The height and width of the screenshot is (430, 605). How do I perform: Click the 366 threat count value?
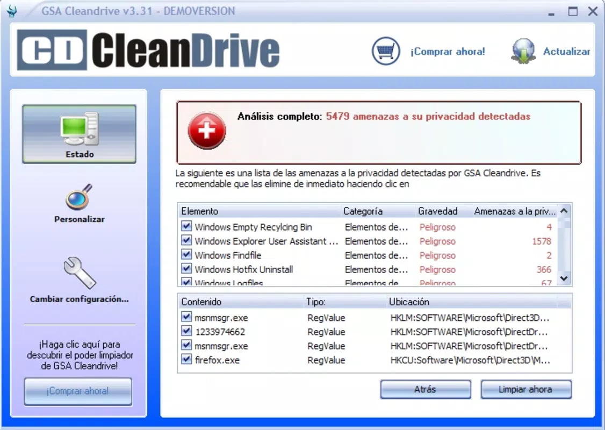544,269
